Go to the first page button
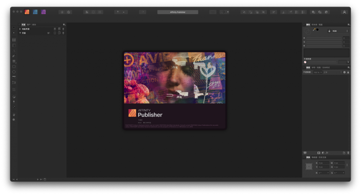Viewport: 361px width, 195px height. 13,180
